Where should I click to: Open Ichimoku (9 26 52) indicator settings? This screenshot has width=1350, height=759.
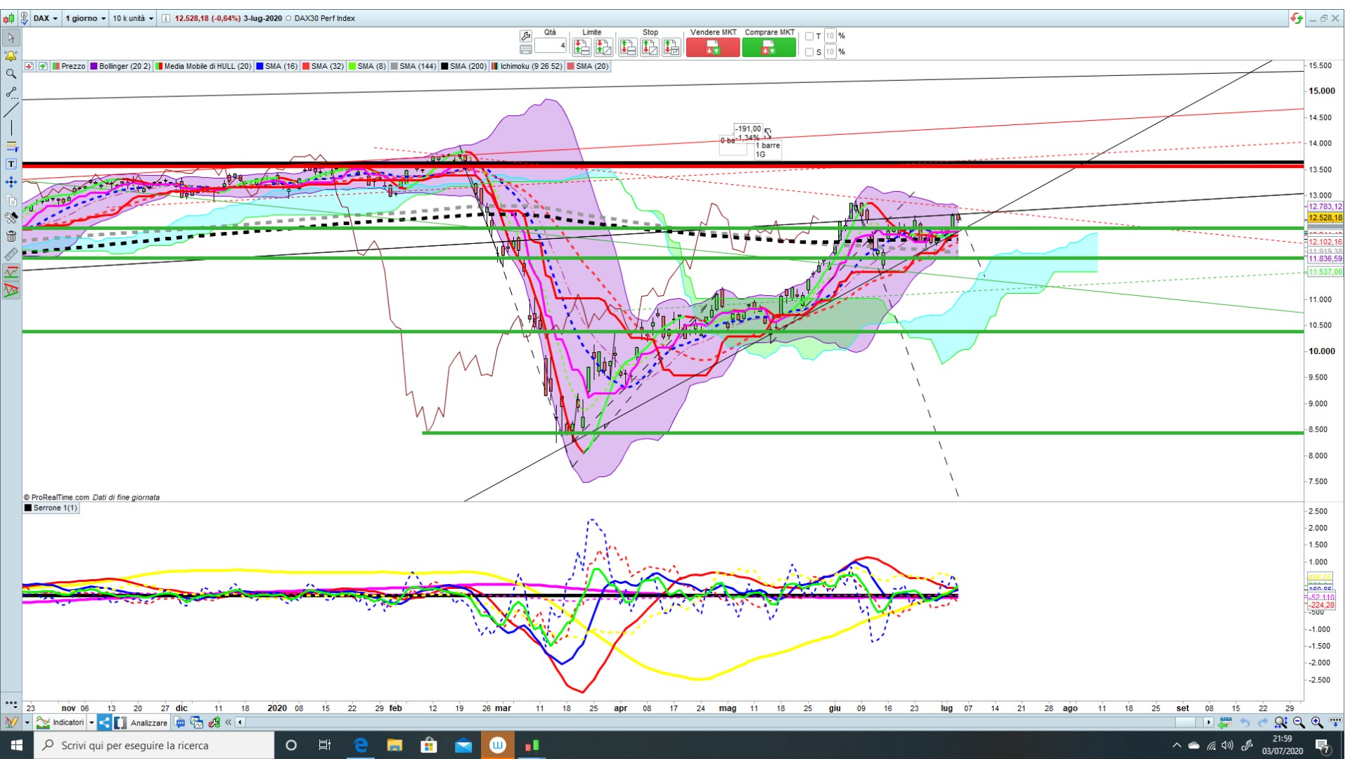[x=527, y=66]
